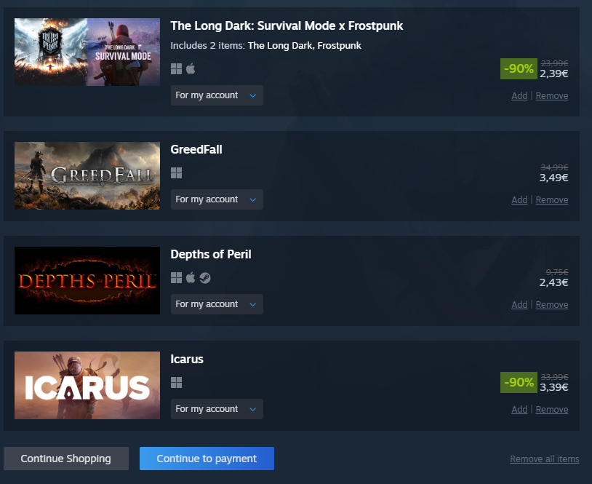The width and height of the screenshot is (592, 484).
Task: Click the Windows platform icon under GreedFall
Action: pyautogui.click(x=176, y=173)
